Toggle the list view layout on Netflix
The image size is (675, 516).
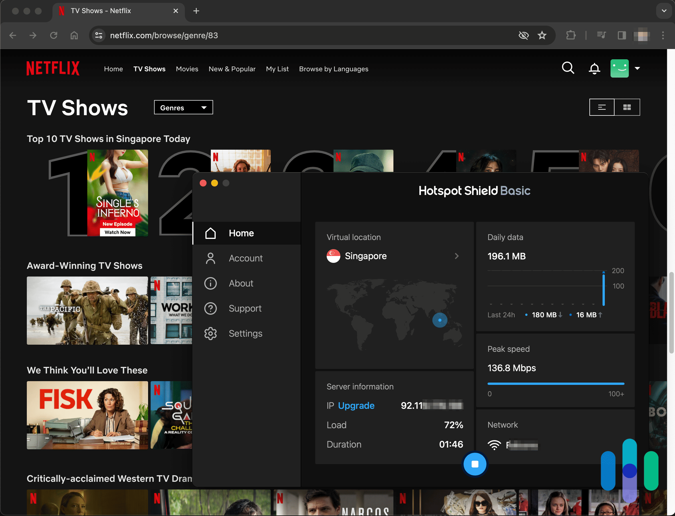coord(602,107)
